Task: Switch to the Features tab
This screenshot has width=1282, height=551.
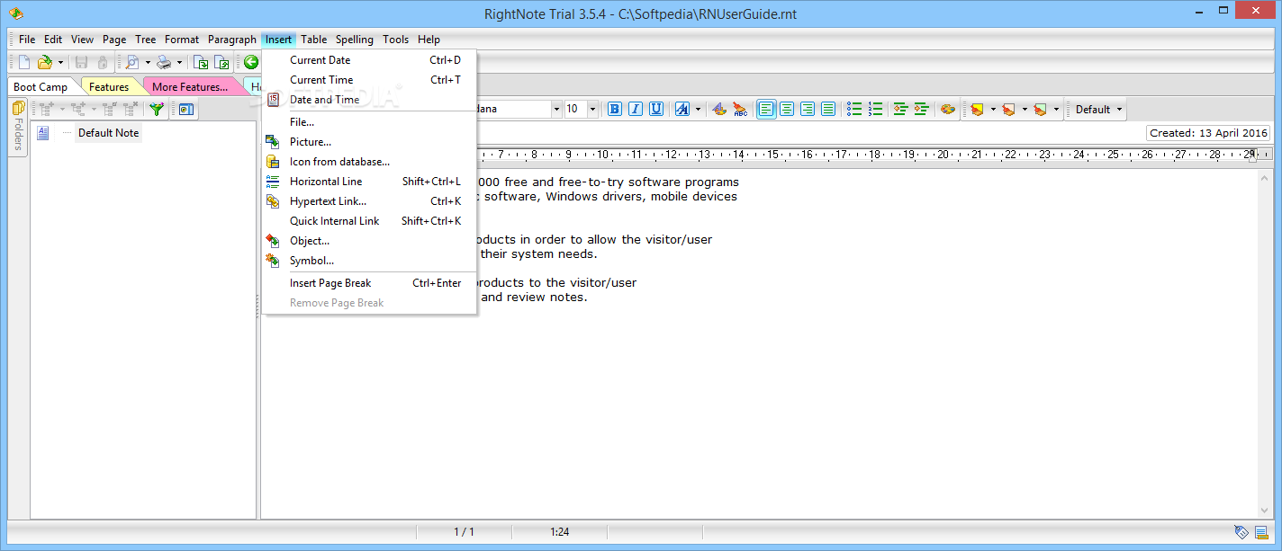Action: [109, 87]
